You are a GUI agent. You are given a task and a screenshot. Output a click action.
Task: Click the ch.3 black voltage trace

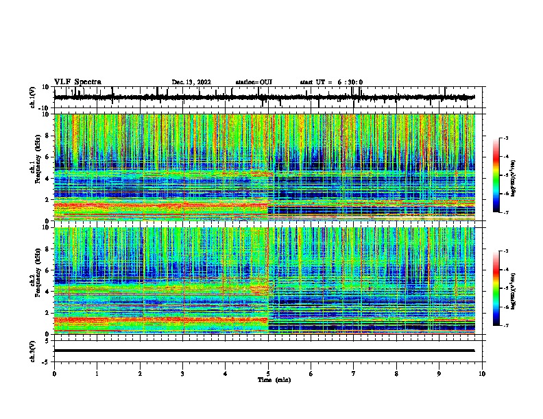[x=264, y=351]
